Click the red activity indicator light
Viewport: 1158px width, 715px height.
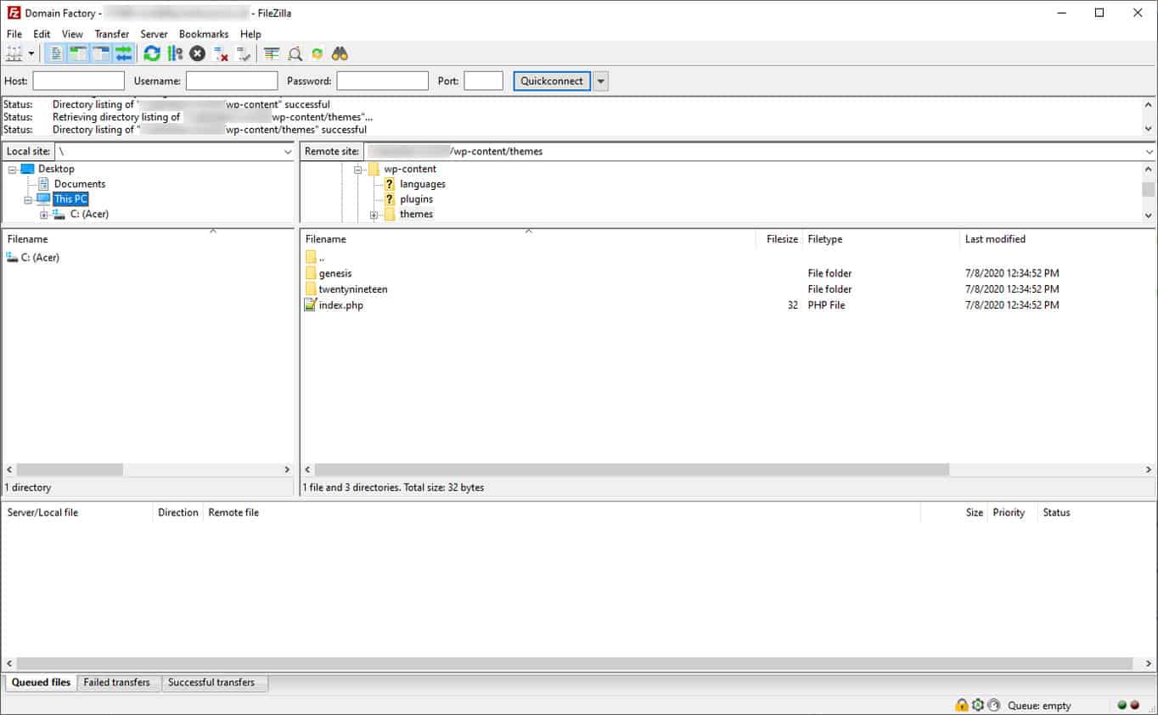coord(1135,705)
